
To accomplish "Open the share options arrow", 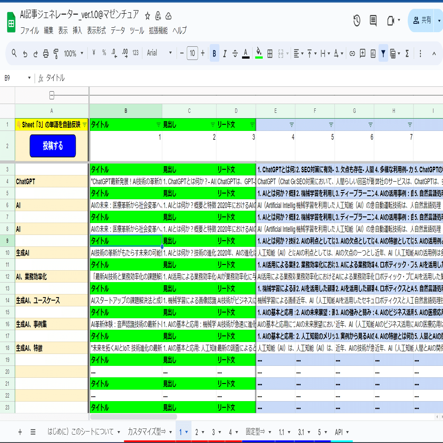I will 439,21.
